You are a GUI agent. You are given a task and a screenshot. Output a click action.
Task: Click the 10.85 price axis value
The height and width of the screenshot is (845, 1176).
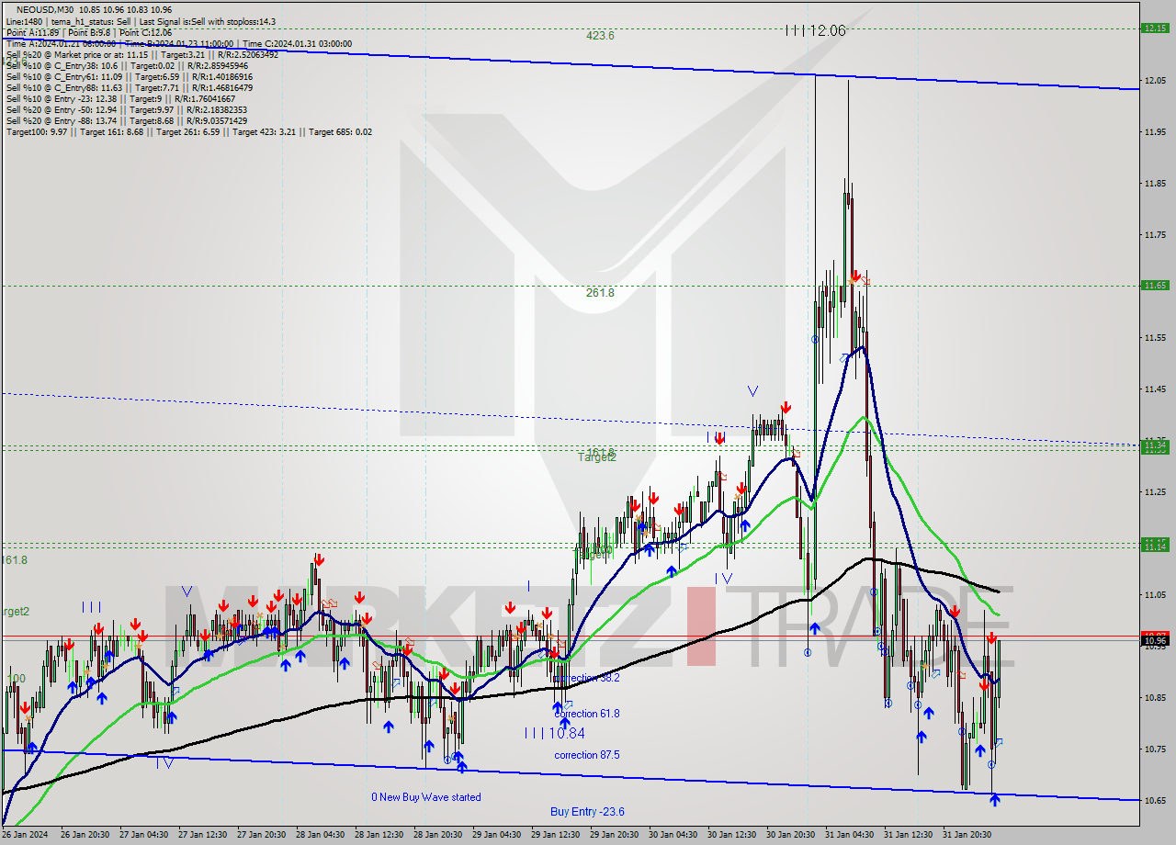[1154, 698]
